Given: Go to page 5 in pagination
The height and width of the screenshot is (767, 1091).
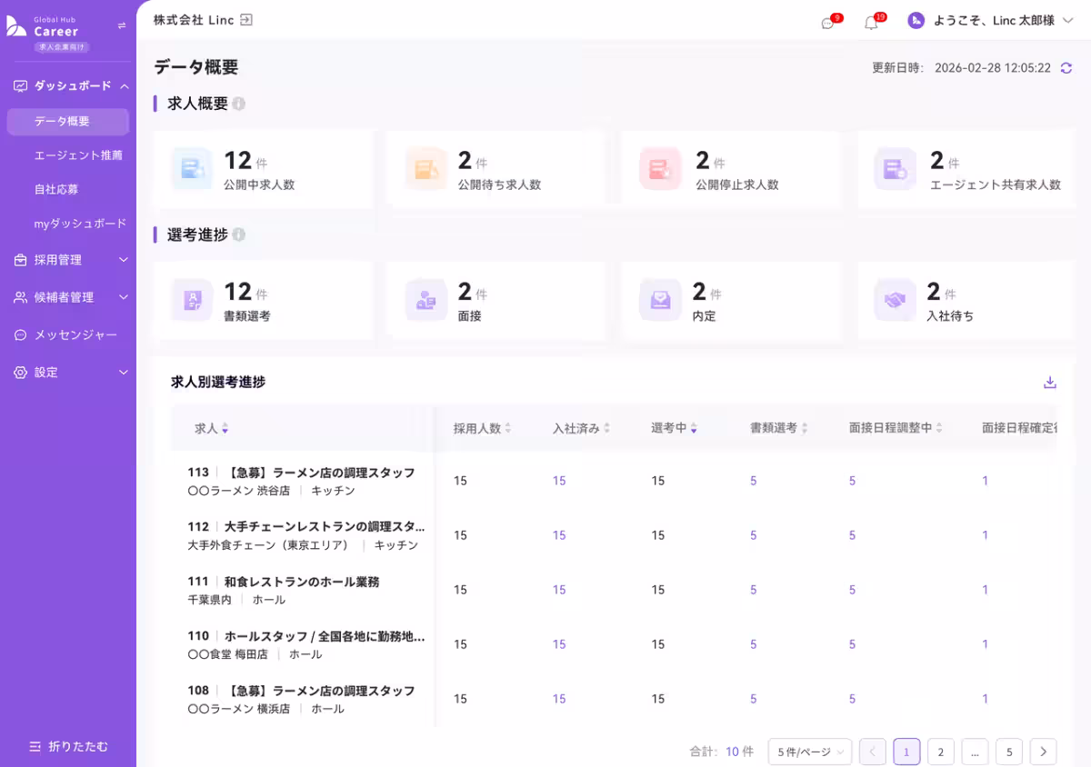Looking at the screenshot, I should pyautogui.click(x=1009, y=752).
